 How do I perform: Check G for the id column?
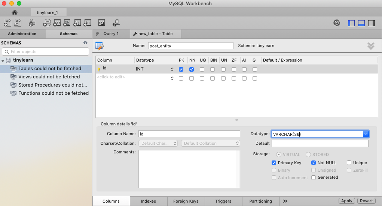[x=254, y=69]
